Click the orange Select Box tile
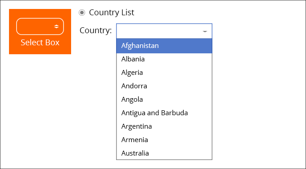The height and width of the screenshot is (169, 306). click(40, 31)
